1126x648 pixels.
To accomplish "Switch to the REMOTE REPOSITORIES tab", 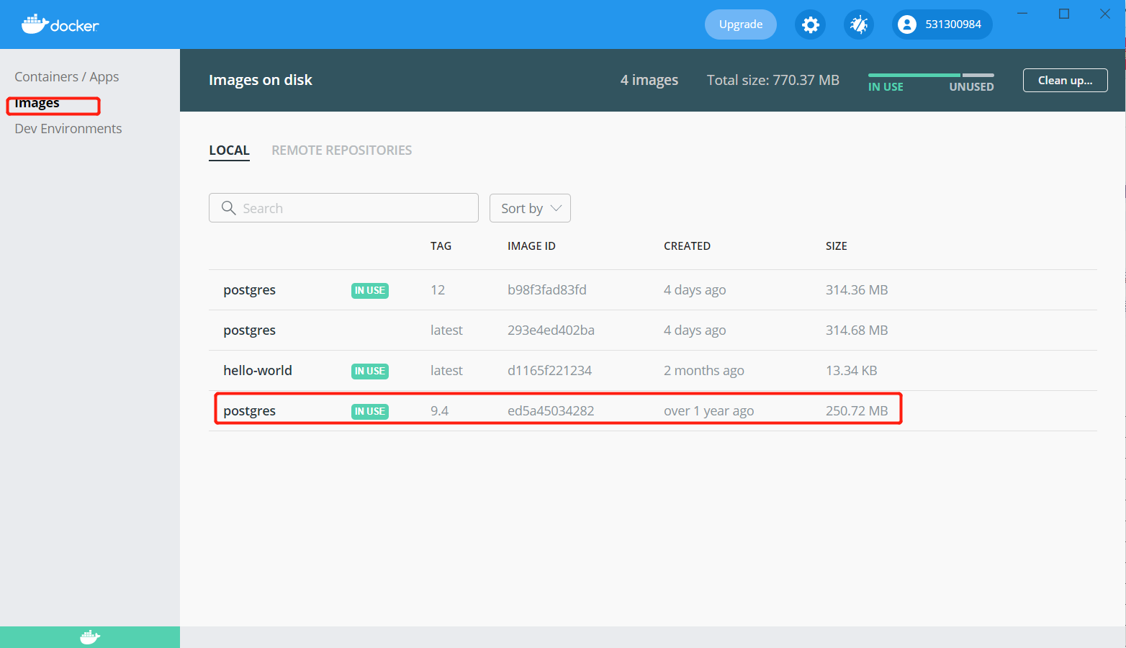I will coord(342,150).
